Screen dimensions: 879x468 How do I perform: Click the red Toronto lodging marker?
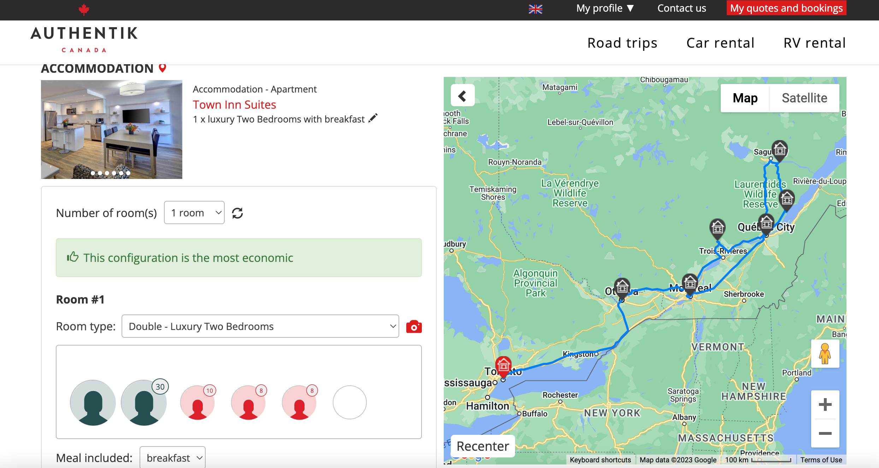pos(503,366)
